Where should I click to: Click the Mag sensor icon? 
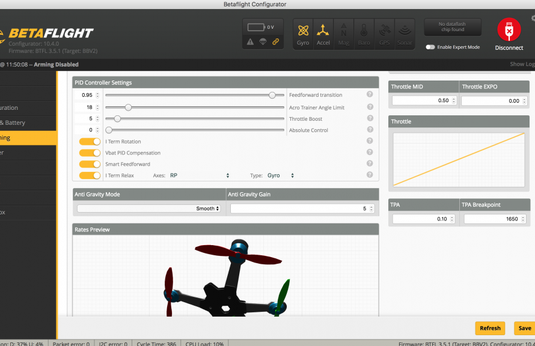point(344,34)
